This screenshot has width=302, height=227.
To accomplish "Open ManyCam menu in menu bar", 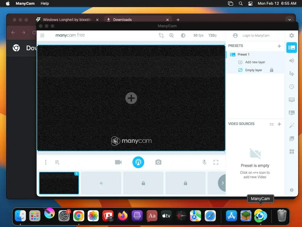I will click(25, 4).
